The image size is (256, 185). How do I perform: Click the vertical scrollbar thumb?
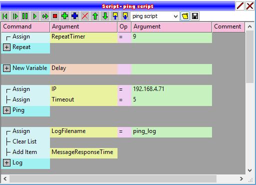[x=249, y=56]
